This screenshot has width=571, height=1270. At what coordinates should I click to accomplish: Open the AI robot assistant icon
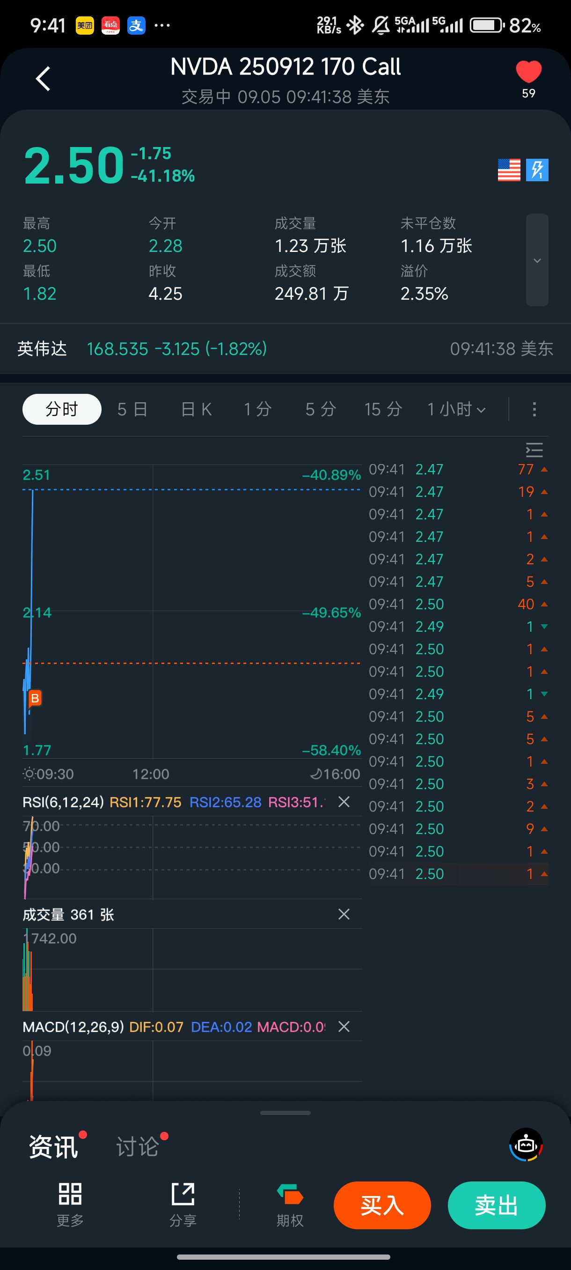tap(526, 1144)
